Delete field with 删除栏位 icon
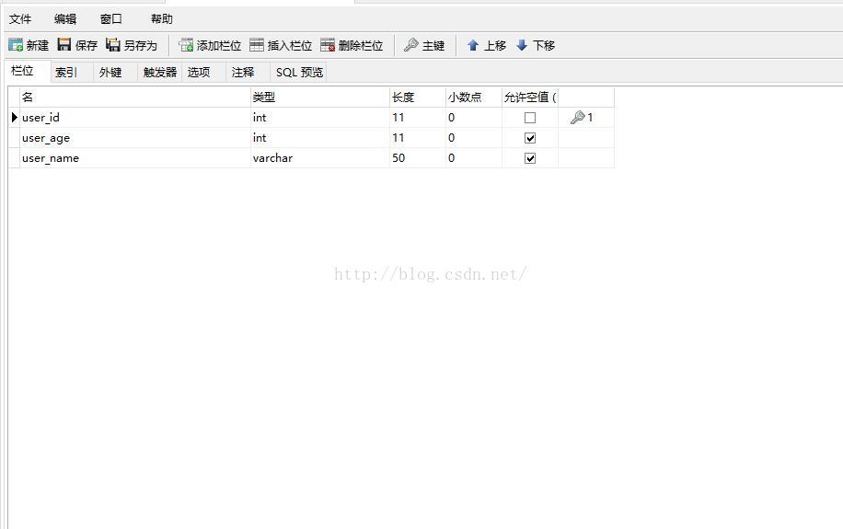This screenshot has width=843, height=529. pyautogui.click(x=328, y=45)
